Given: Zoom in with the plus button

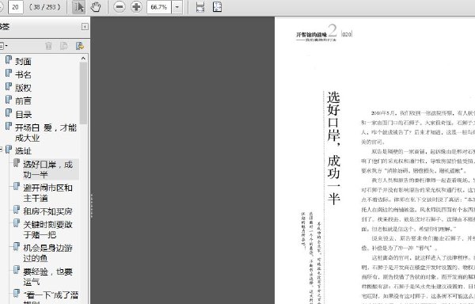Looking at the screenshot, I should tap(136, 7).
